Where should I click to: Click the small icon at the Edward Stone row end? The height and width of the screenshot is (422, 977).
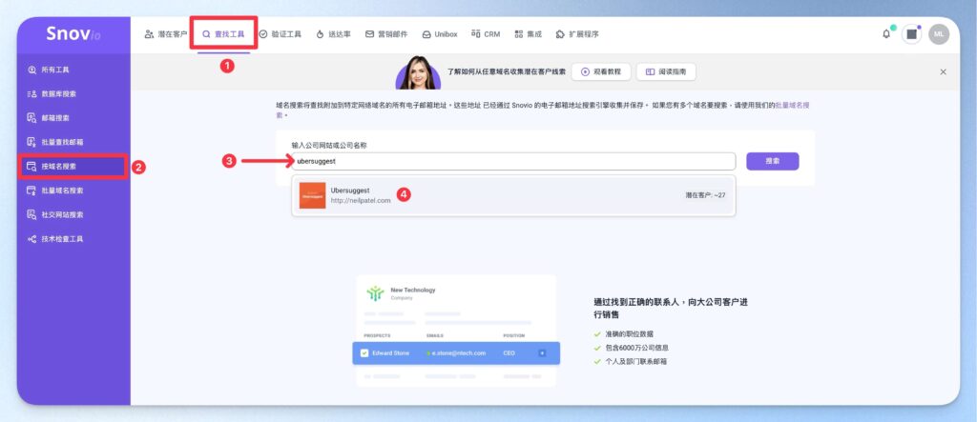click(x=542, y=352)
